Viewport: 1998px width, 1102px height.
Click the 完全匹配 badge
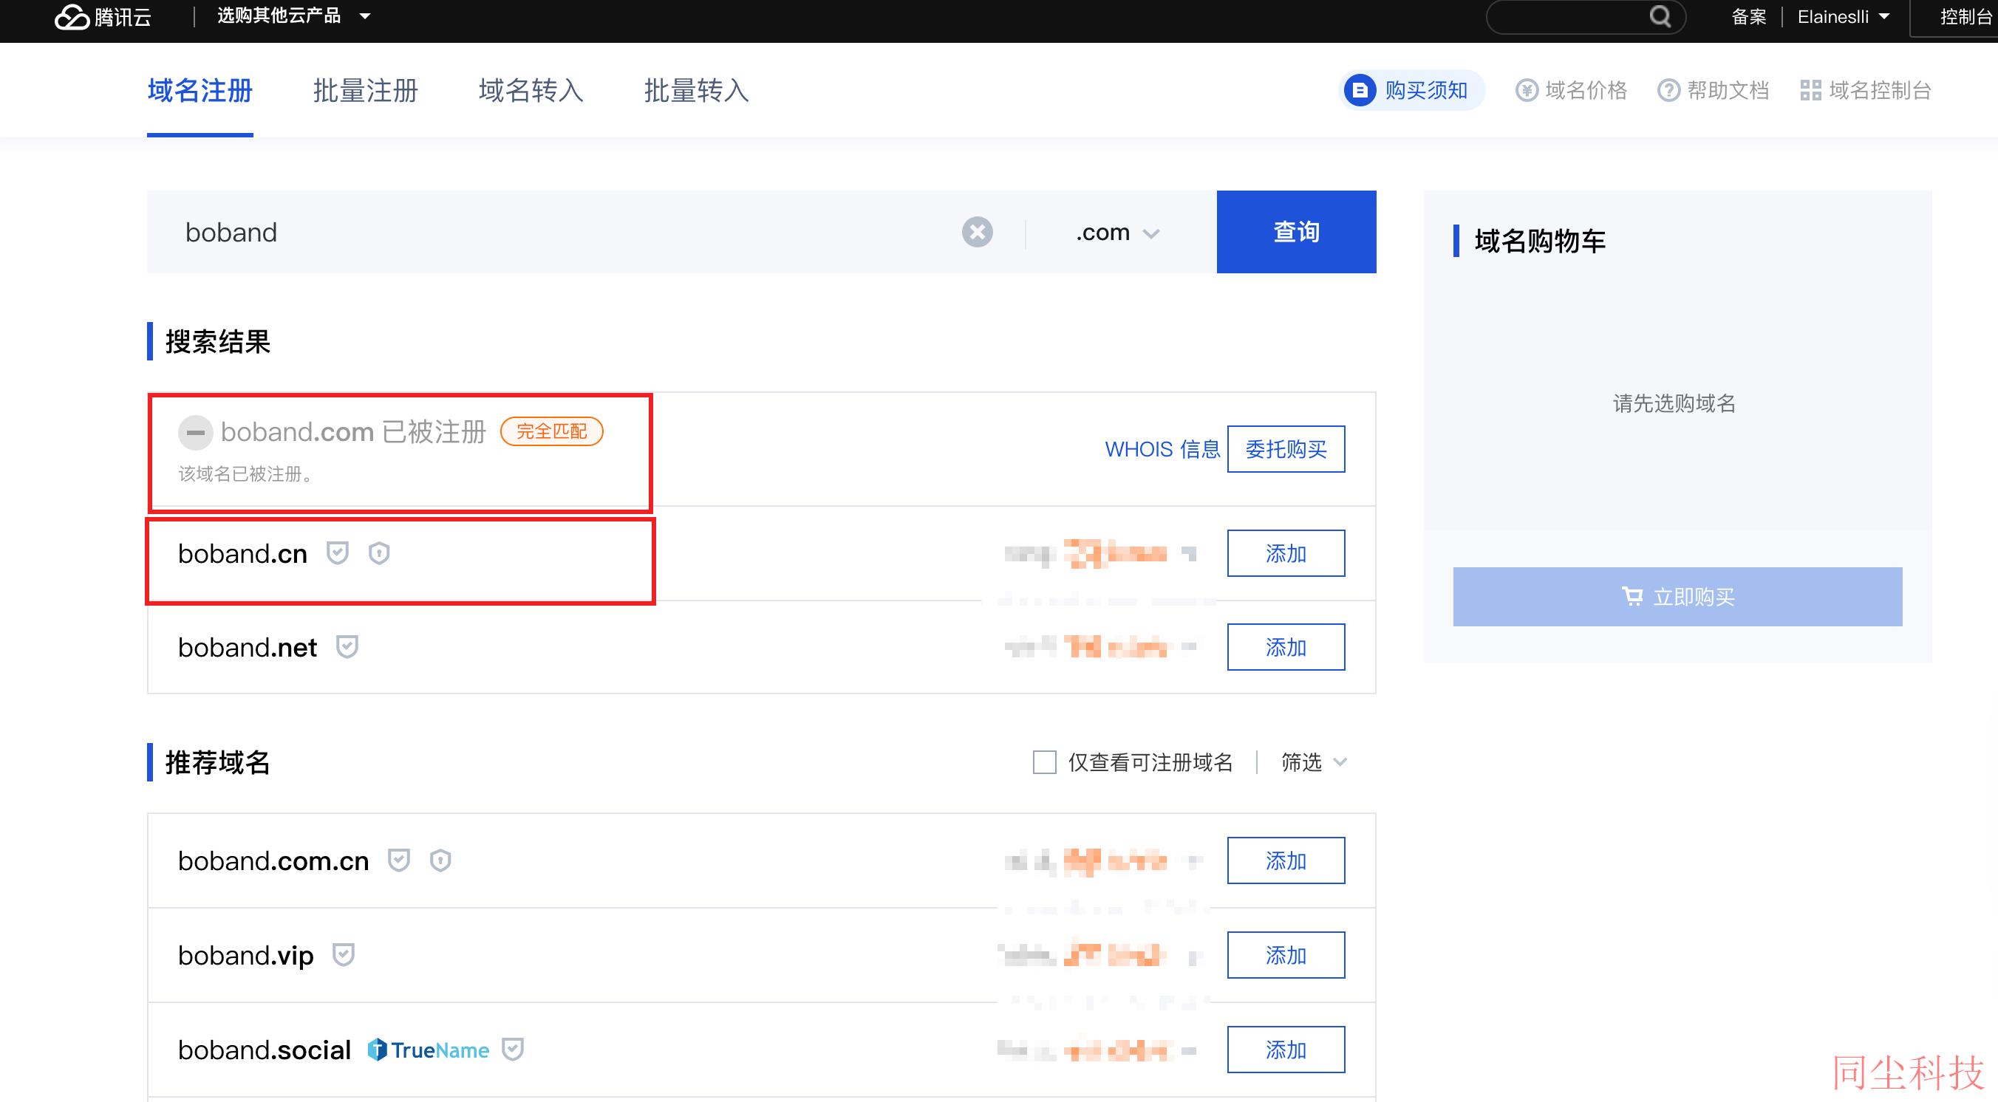551,431
